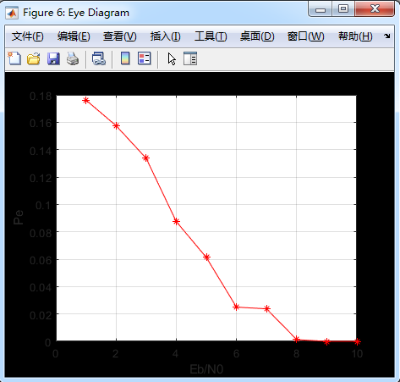Insert legend using the toolbar icon
The width and height of the screenshot is (400, 382).
[x=145, y=58]
